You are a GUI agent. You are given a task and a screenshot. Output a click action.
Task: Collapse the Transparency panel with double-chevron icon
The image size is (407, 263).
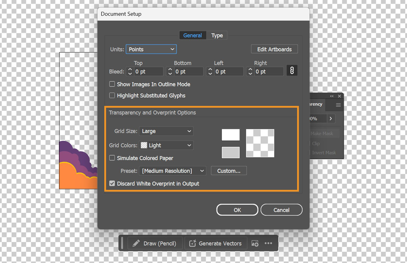(x=331, y=96)
